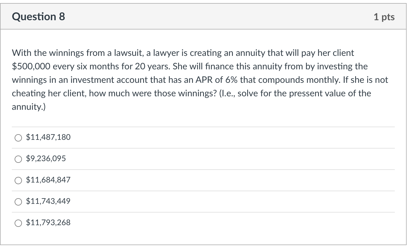
Task: Click the $11,793,268 answer label text
Action: (48, 222)
